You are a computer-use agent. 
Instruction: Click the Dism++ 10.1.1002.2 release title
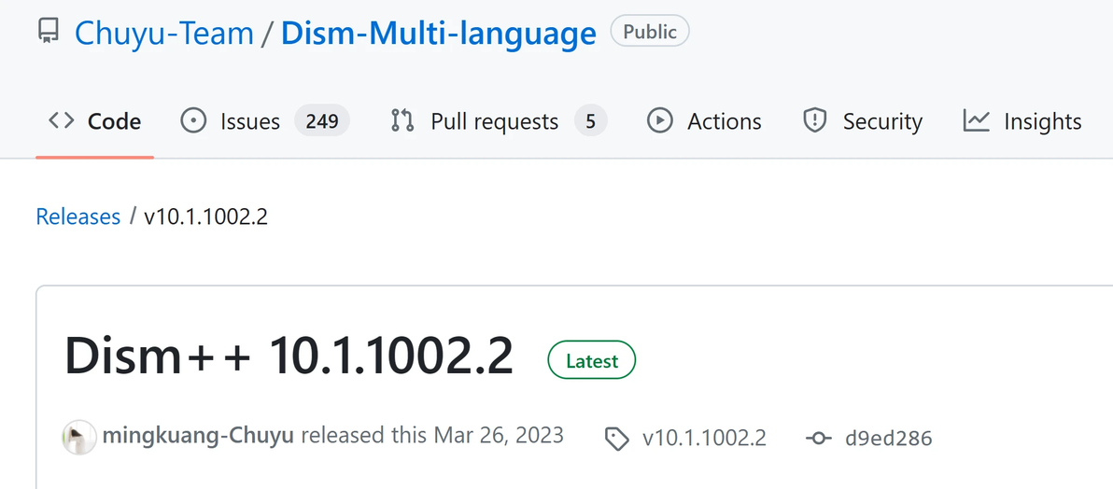[x=289, y=357]
